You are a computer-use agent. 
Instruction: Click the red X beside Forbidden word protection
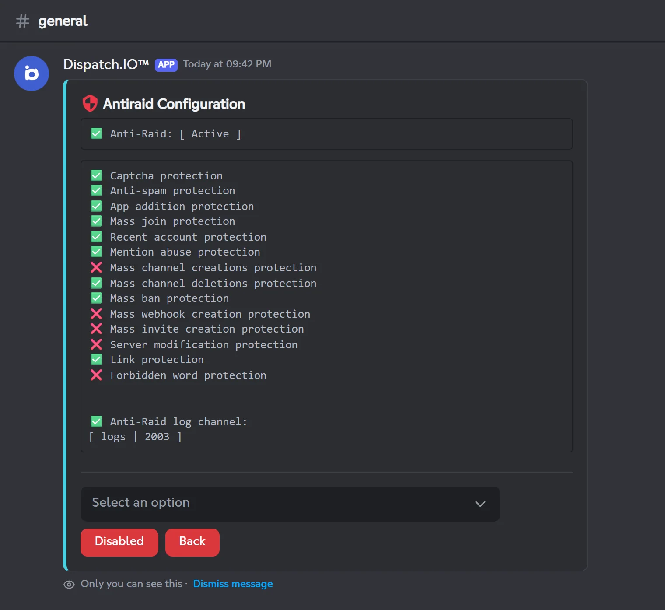coord(96,375)
